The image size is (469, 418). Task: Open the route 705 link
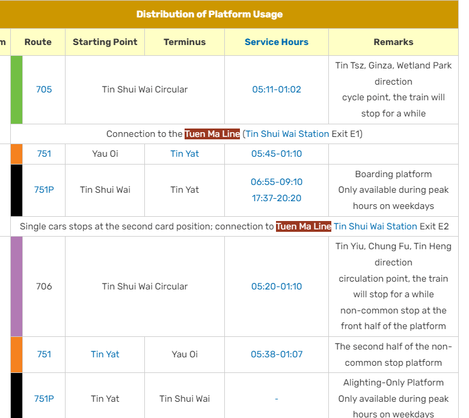[x=44, y=89]
